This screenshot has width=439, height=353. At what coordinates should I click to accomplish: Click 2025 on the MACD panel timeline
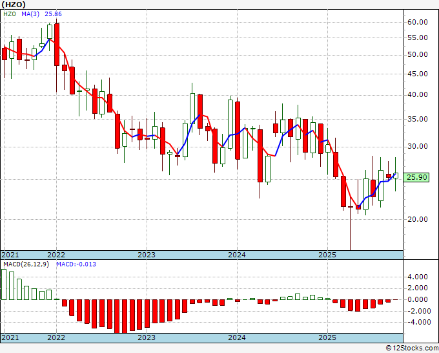(327, 337)
